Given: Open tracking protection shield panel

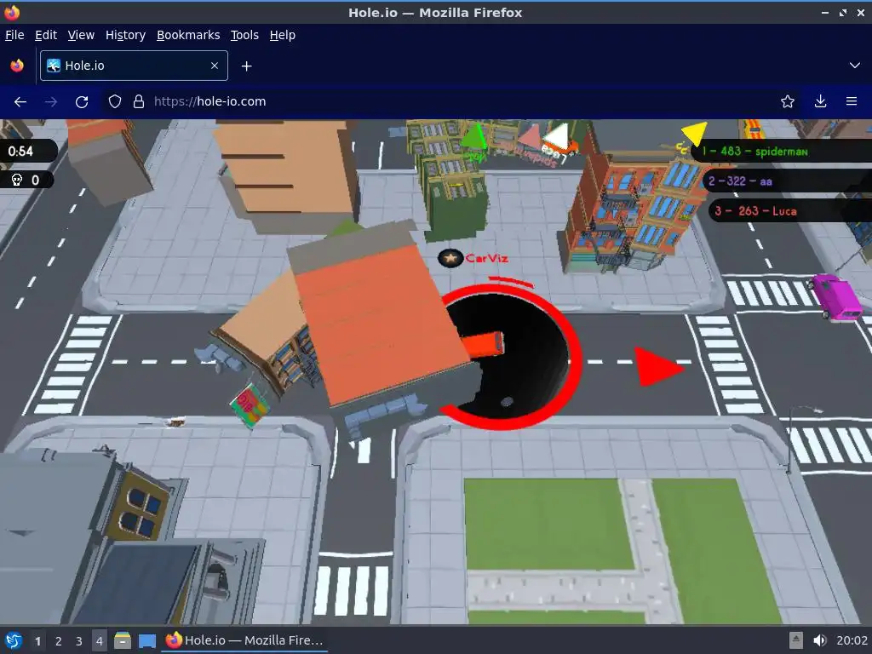Looking at the screenshot, I should [x=115, y=102].
